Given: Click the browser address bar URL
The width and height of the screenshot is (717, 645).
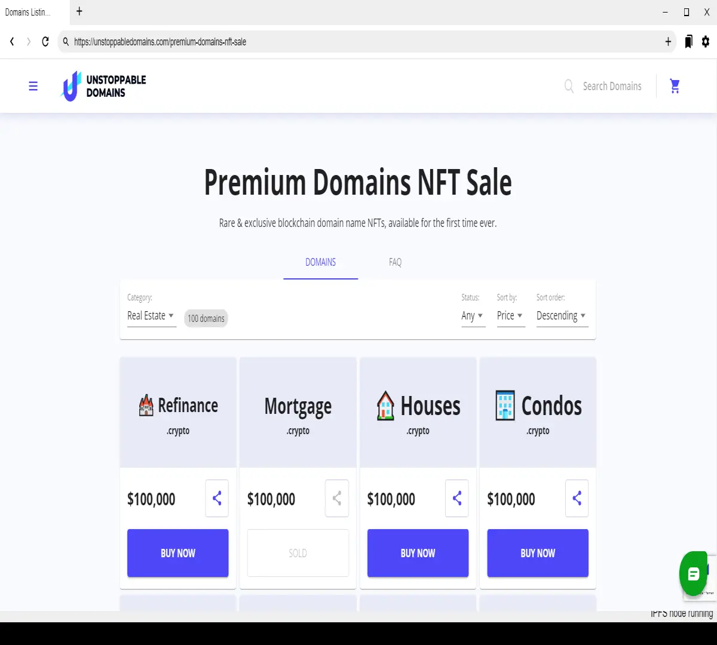Looking at the screenshot, I should tap(160, 42).
